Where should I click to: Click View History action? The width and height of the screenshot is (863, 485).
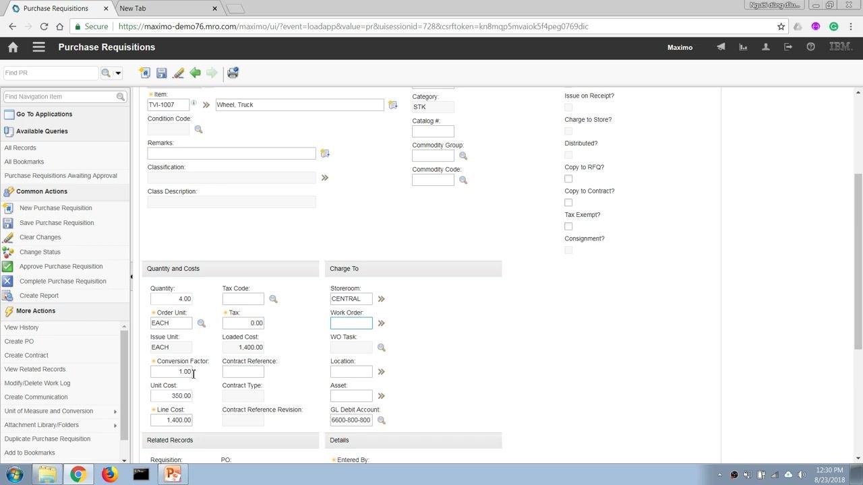[x=22, y=327]
